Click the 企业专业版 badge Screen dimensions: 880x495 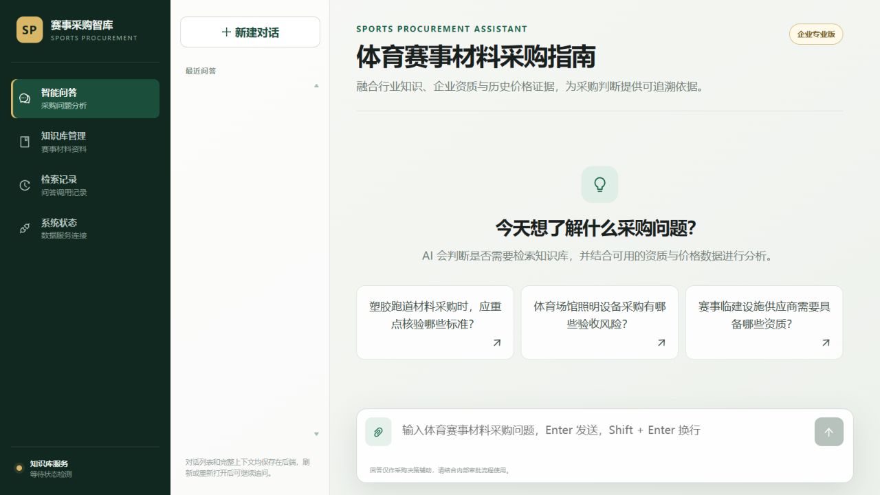[816, 34]
